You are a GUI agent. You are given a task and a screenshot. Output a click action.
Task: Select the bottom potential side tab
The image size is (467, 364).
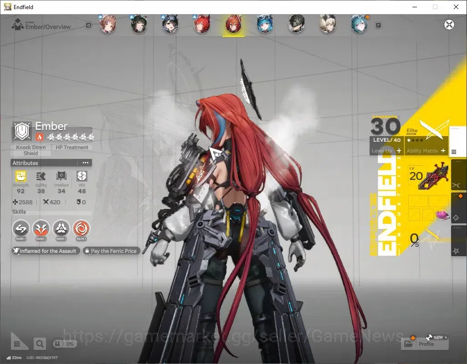tap(458, 241)
